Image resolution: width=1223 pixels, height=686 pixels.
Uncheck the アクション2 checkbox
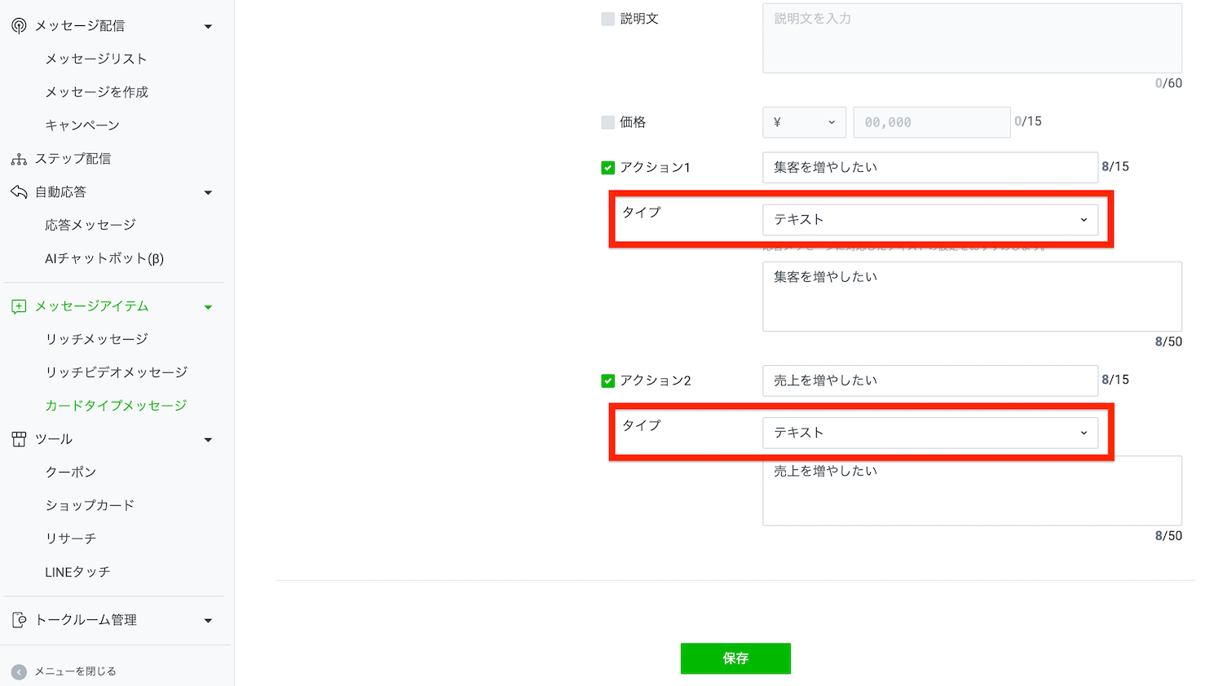(607, 380)
